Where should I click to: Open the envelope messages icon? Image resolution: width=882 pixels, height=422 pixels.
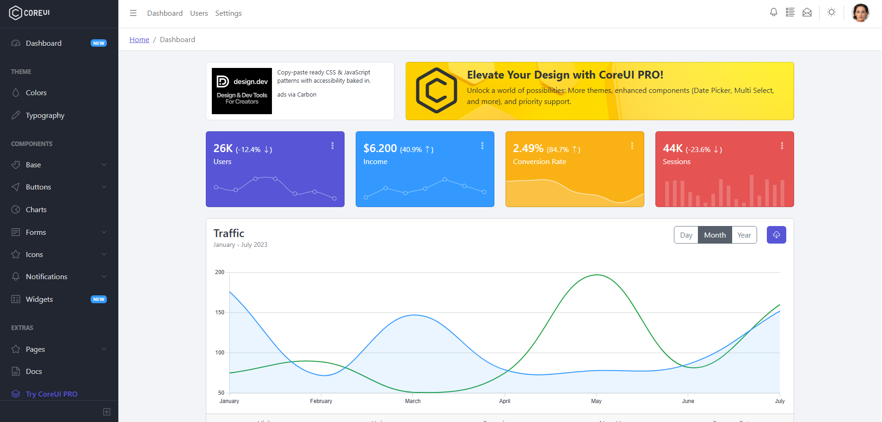[x=807, y=12]
